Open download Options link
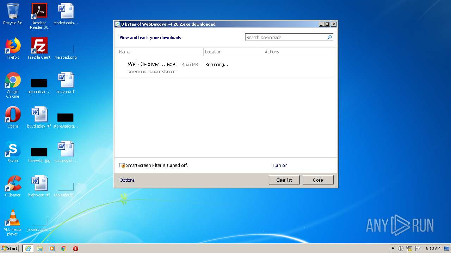Viewport: 451px width, 253px height. click(x=127, y=180)
